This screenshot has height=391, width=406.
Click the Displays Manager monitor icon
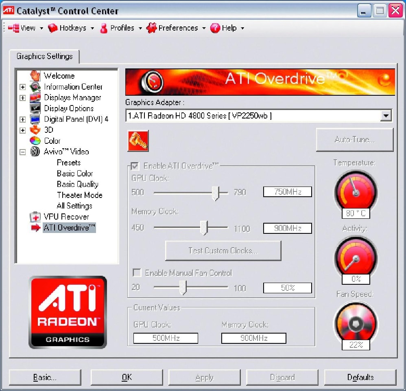(35, 98)
